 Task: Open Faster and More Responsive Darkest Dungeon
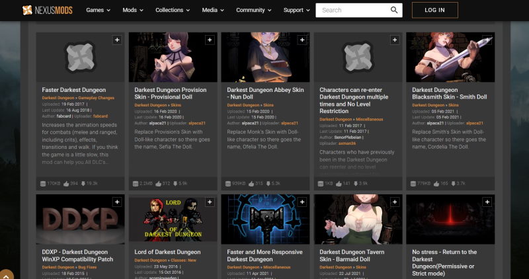coord(264,256)
